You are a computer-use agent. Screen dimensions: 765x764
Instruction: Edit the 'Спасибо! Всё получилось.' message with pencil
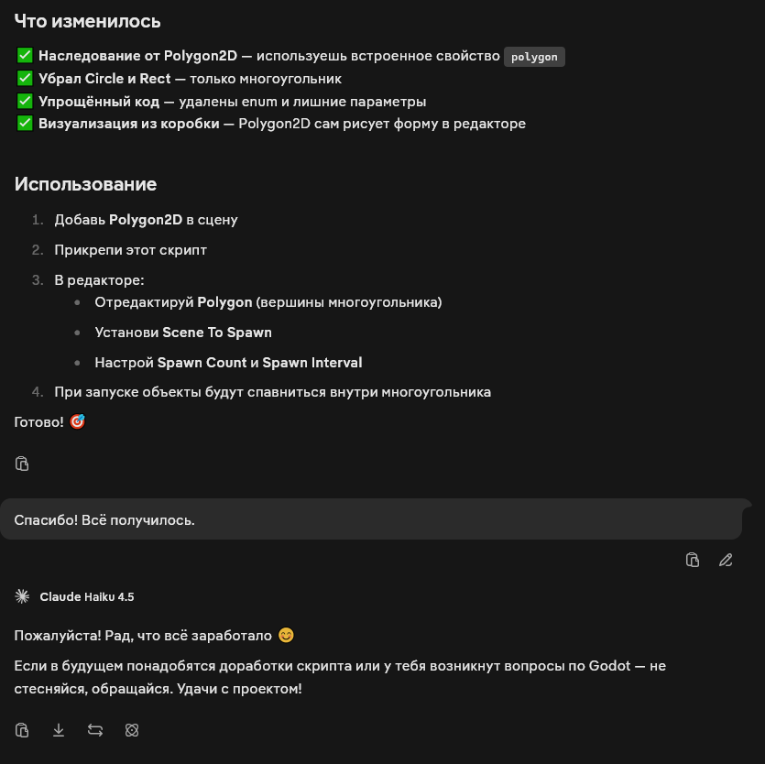tap(726, 560)
